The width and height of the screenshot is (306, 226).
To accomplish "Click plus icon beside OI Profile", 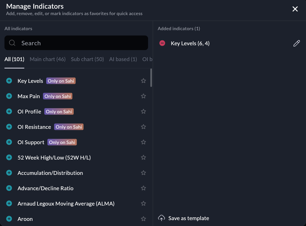I will click(9, 111).
